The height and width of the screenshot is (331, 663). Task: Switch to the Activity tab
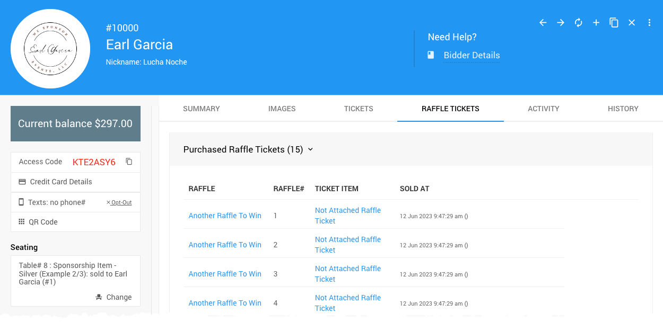[543, 109]
